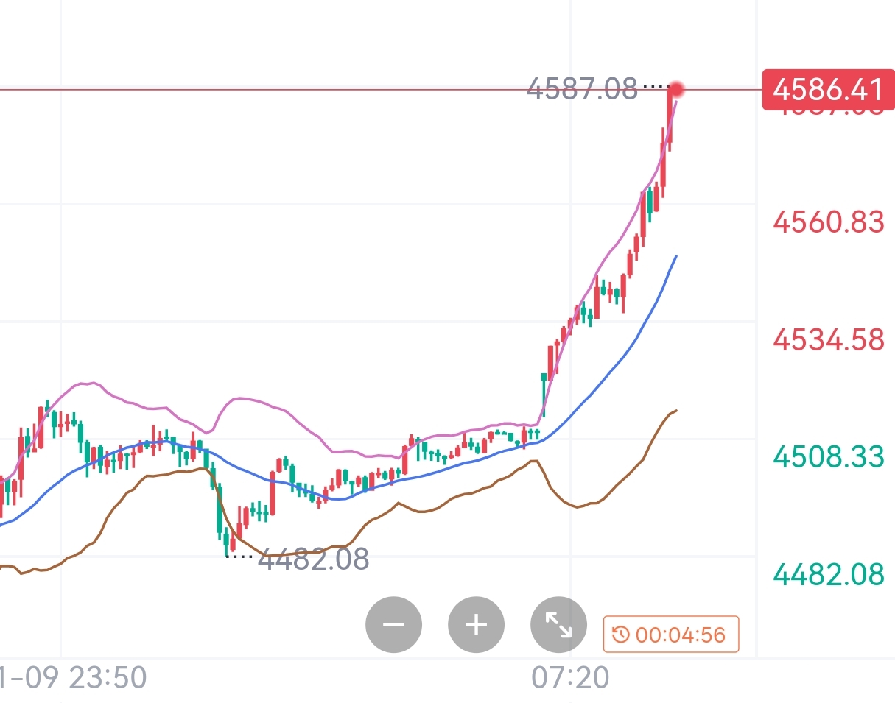Select the 4508.33 price axis label

[828, 457]
